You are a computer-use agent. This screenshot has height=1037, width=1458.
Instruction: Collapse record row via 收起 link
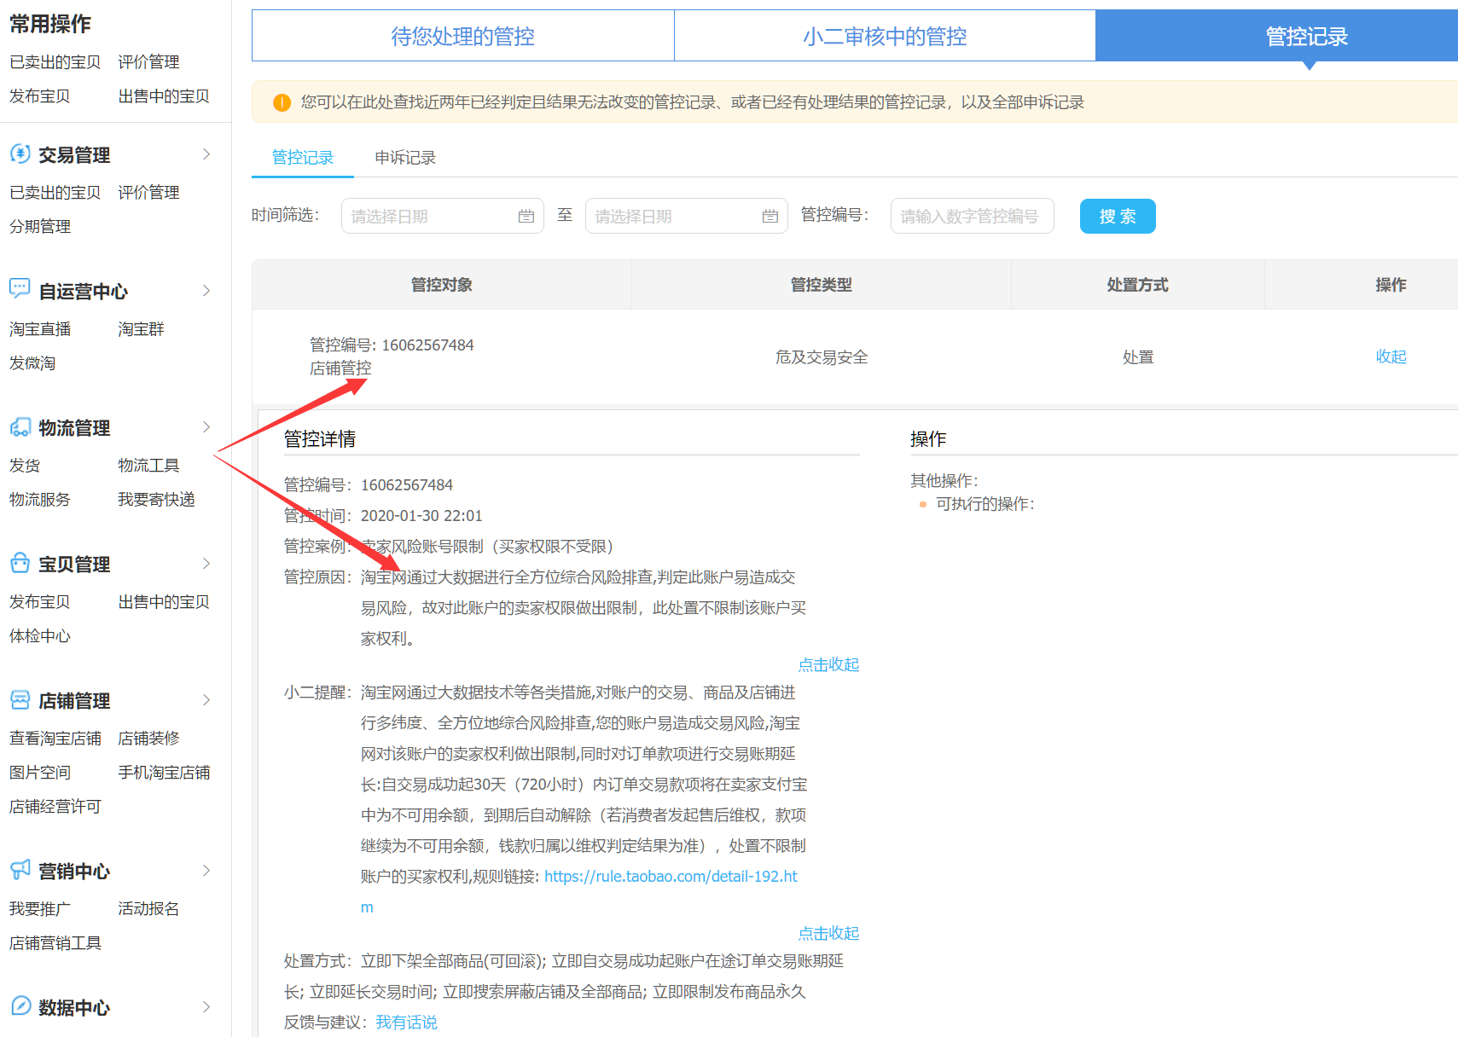click(1391, 356)
